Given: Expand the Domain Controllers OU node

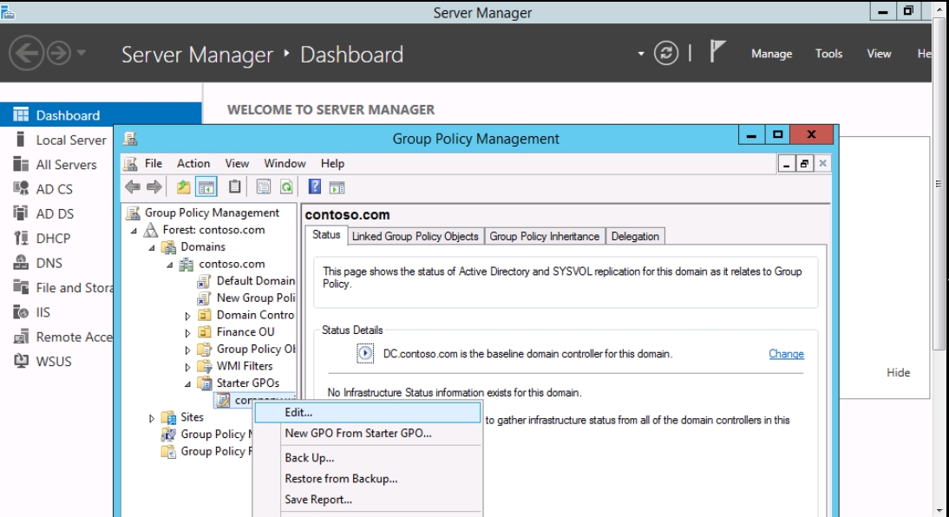Looking at the screenshot, I should point(187,316).
